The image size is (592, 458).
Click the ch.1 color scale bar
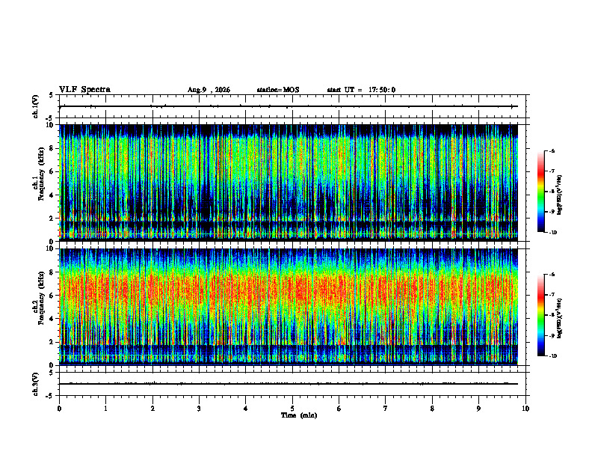[x=541, y=192]
